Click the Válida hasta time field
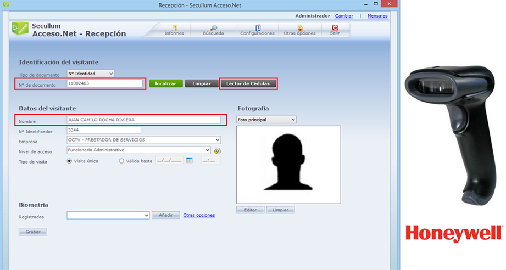 (x=211, y=160)
